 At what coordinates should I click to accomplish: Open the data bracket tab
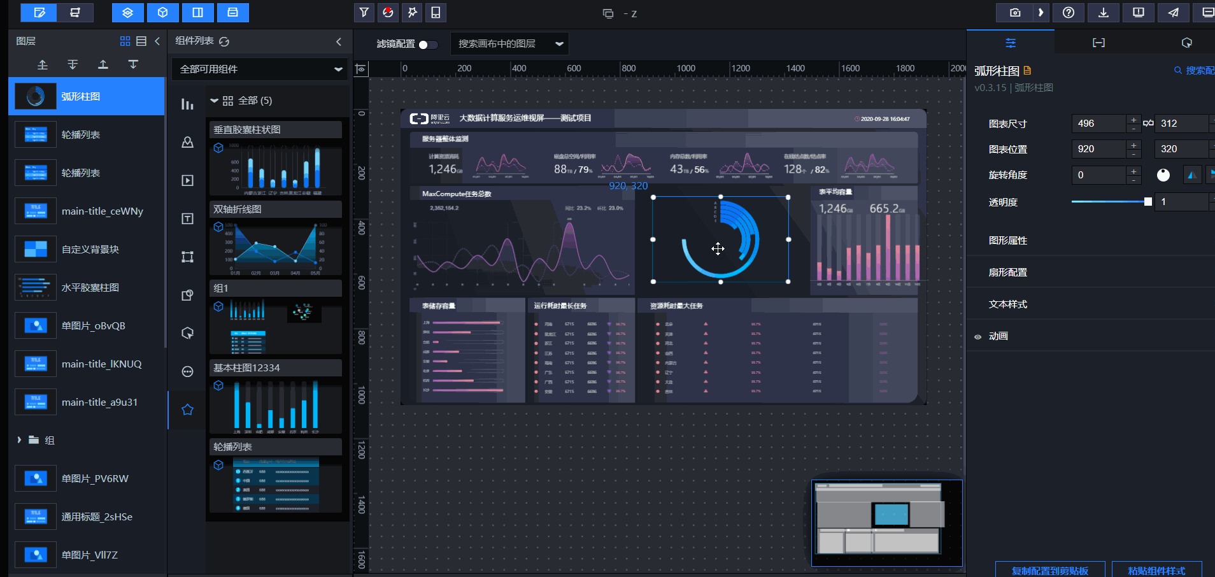click(1098, 43)
